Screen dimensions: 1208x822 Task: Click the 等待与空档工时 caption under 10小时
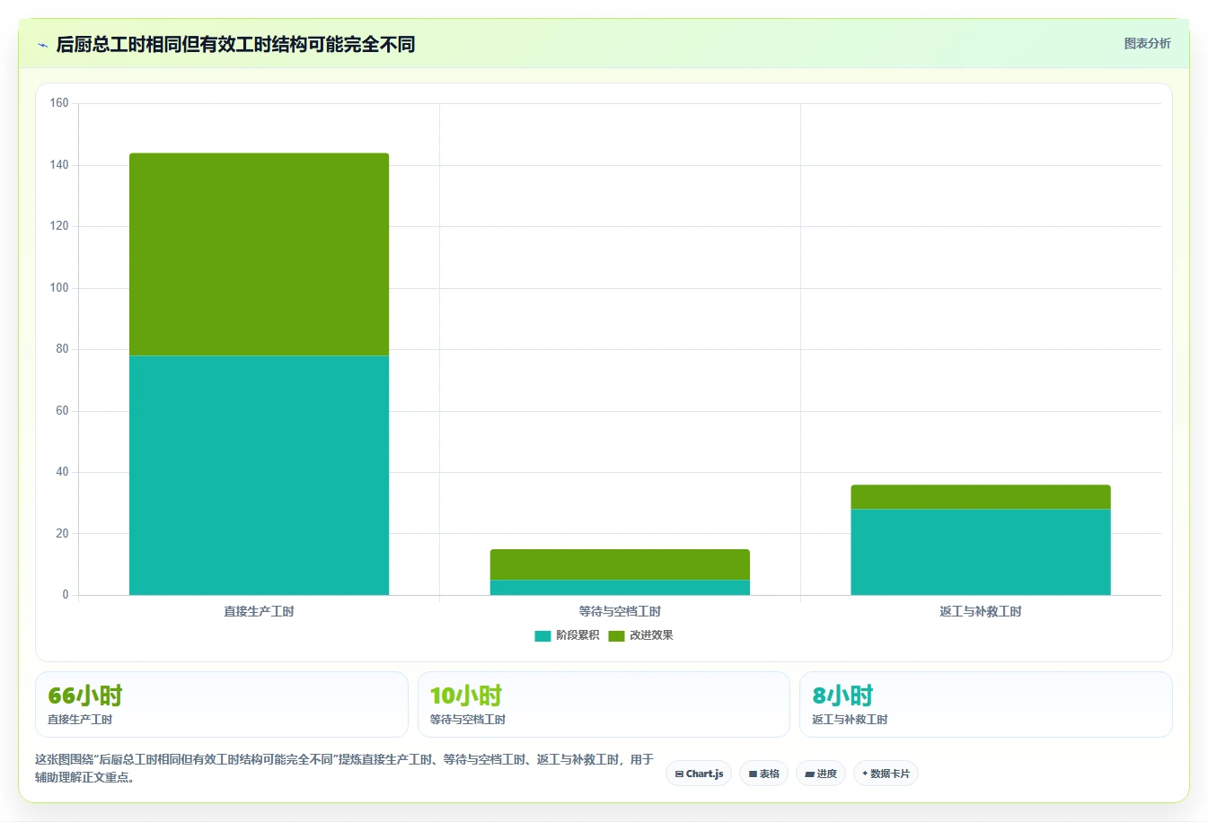467,720
